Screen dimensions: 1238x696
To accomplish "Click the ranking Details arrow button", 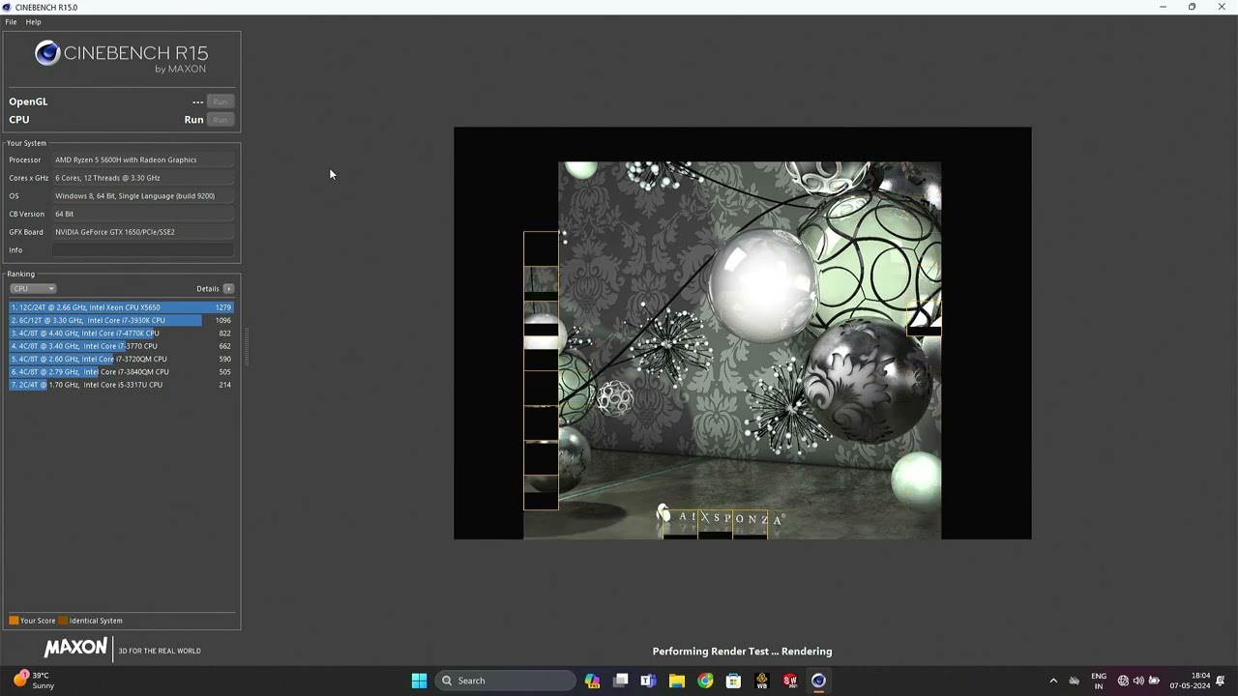I will [x=228, y=288].
